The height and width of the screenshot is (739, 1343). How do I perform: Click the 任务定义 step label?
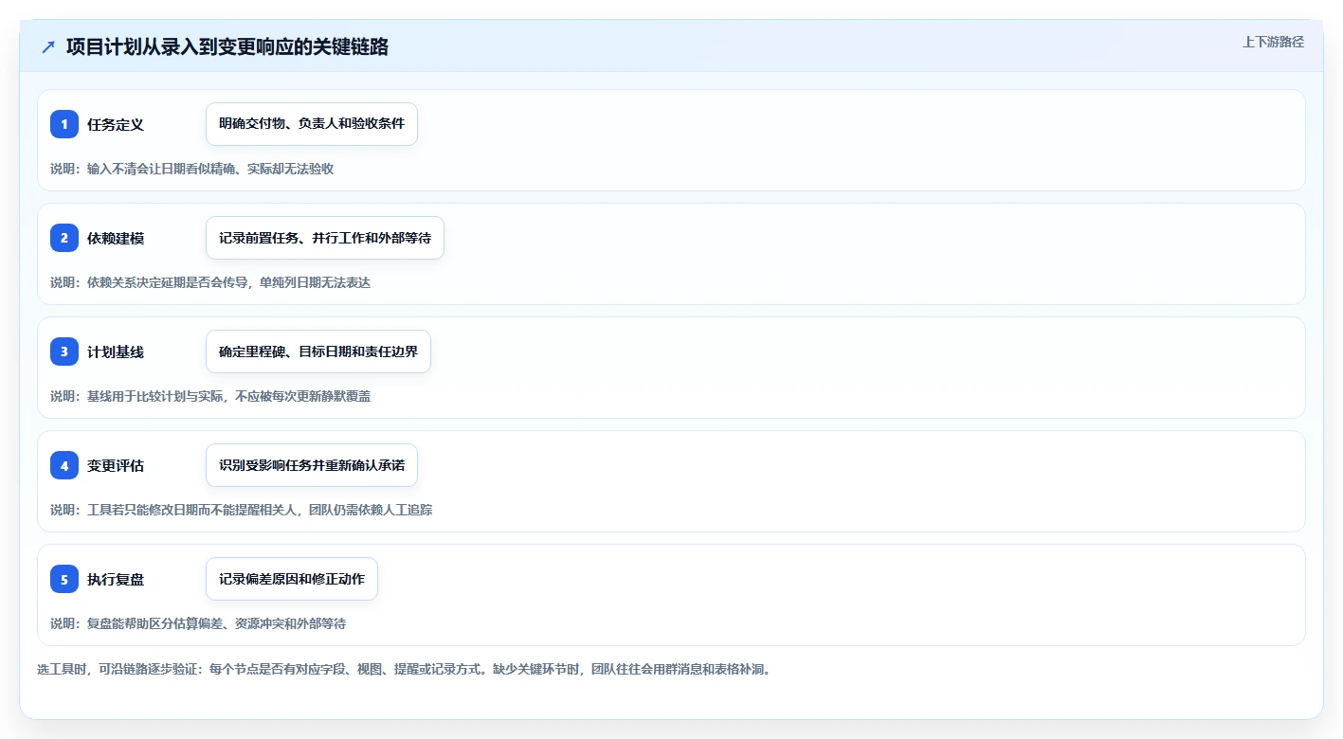116,124
